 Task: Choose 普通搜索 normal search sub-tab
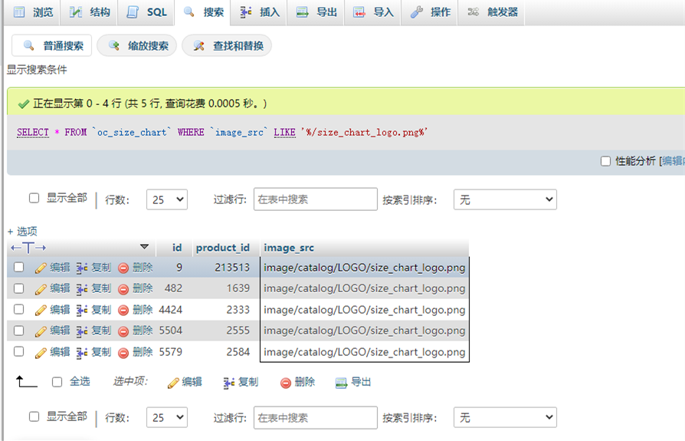click(x=52, y=45)
